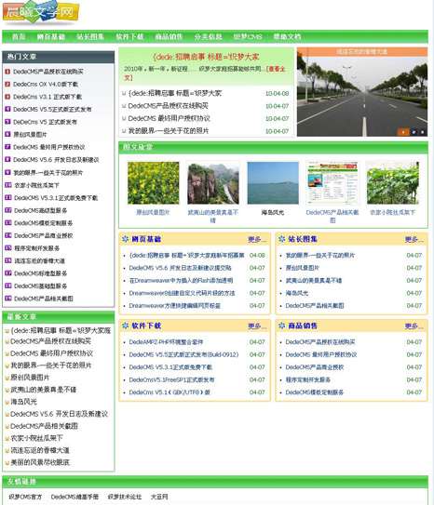Click rank 10 icon beside 农家小院丝瓜架下
434x505 pixels.
(8, 185)
